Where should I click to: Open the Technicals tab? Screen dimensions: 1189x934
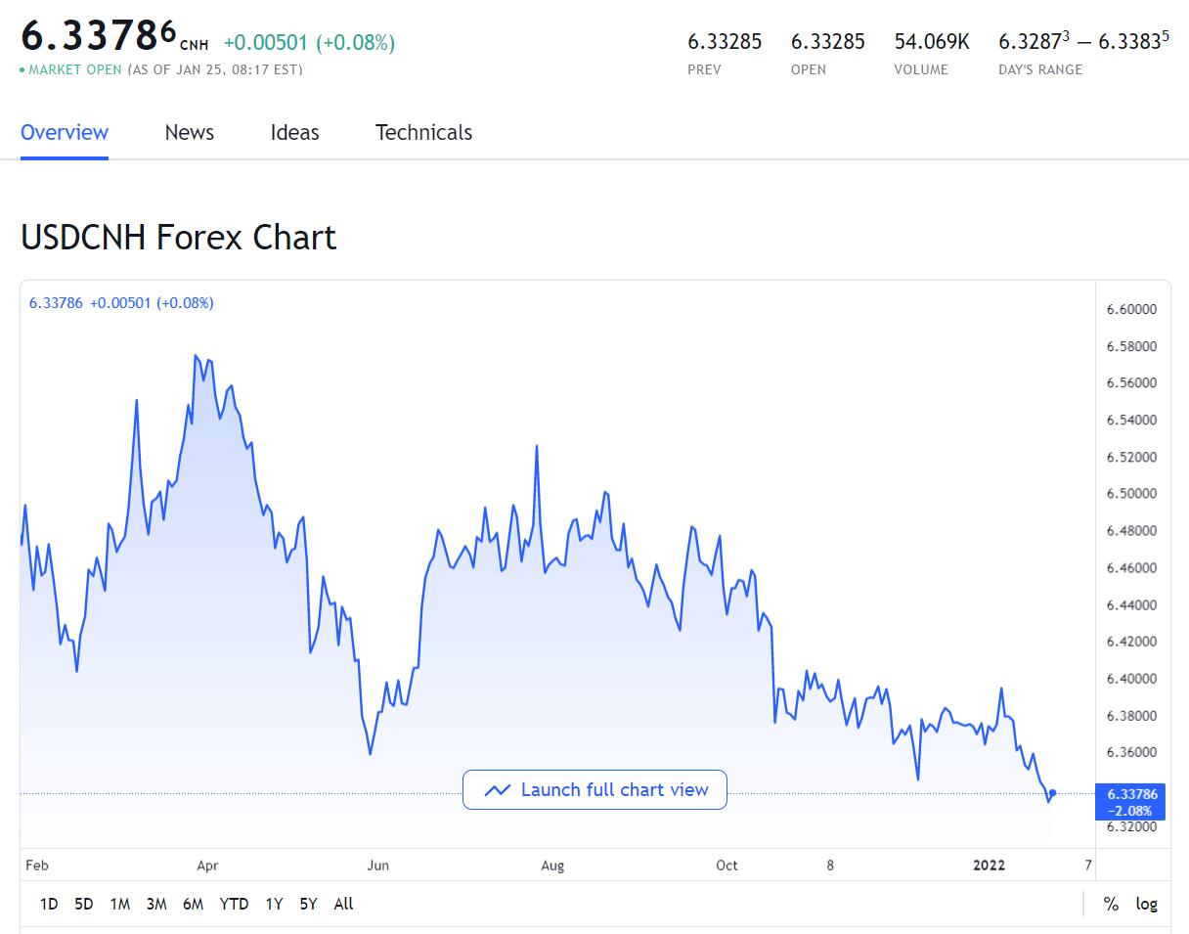(x=423, y=133)
